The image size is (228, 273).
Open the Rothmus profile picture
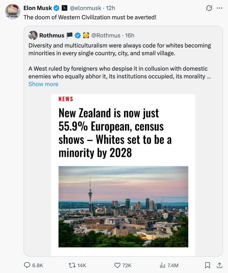33,35
